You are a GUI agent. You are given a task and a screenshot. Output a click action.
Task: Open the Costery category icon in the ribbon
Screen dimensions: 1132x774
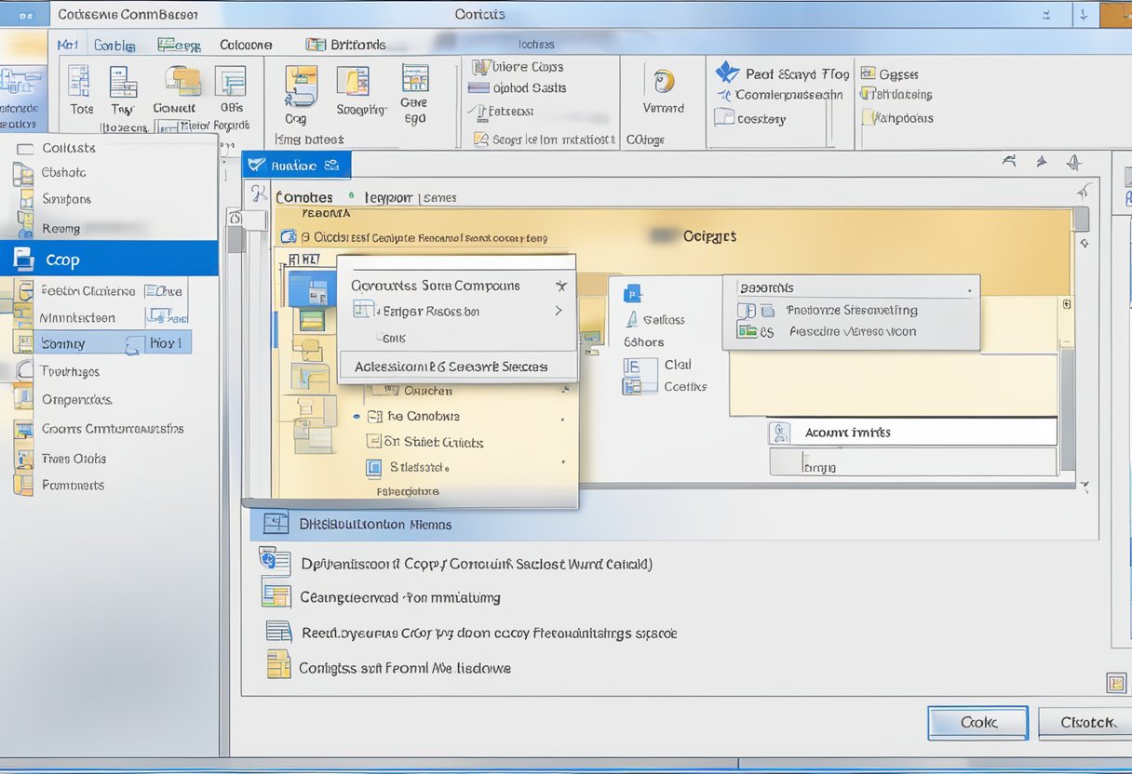[723, 119]
